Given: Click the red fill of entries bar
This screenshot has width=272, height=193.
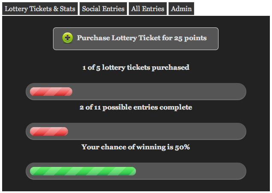Looking at the screenshot, I should [x=49, y=131].
